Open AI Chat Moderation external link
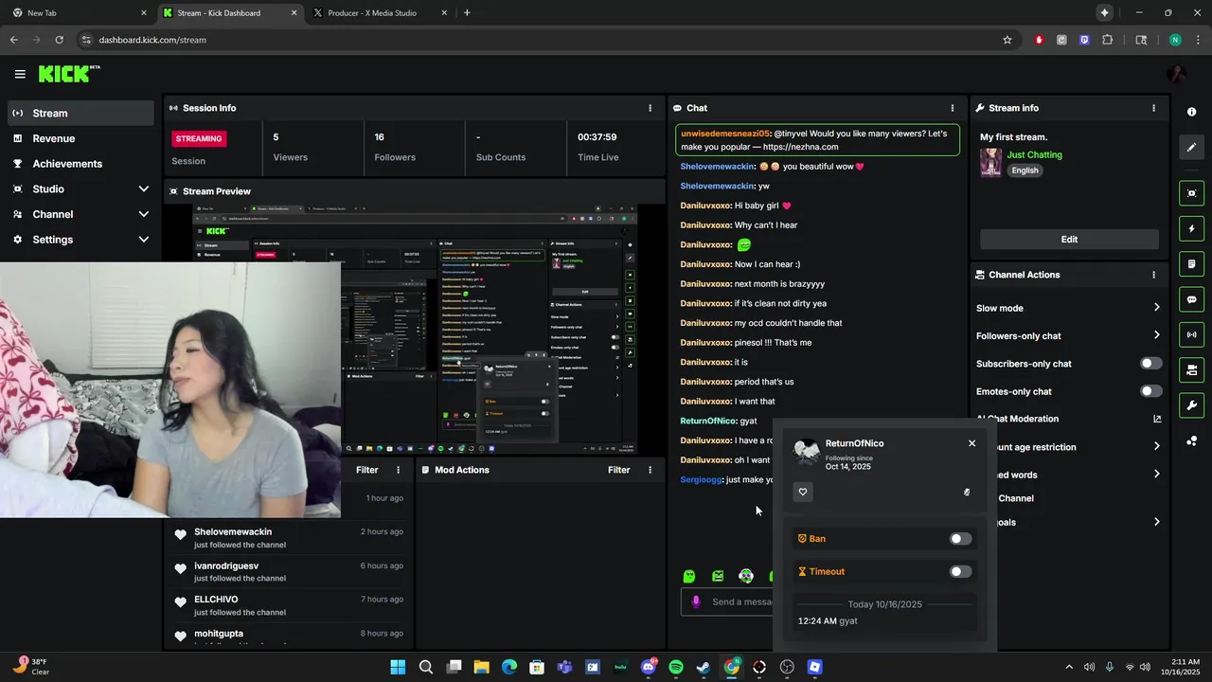This screenshot has width=1212, height=682. pyautogui.click(x=1156, y=419)
